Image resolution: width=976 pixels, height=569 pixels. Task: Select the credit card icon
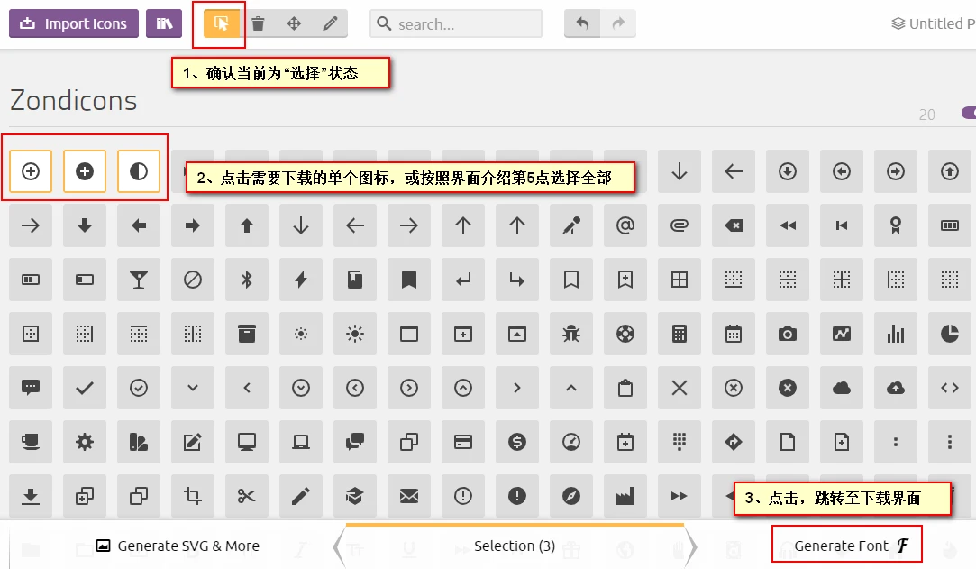pos(463,442)
